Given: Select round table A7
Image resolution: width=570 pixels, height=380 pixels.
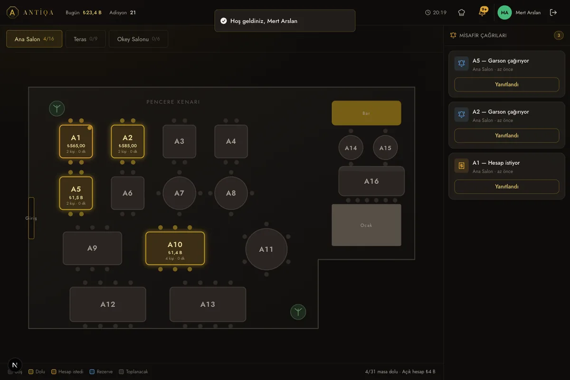Looking at the screenshot, I should click(180, 193).
